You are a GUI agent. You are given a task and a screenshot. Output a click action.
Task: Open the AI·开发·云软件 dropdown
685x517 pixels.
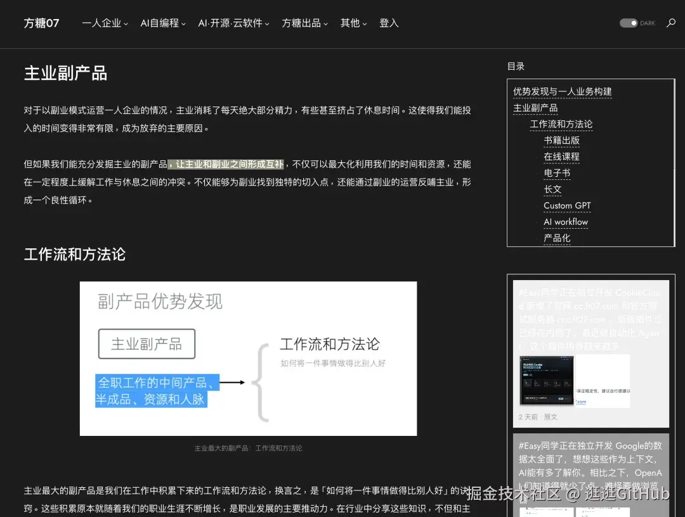[x=233, y=23]
